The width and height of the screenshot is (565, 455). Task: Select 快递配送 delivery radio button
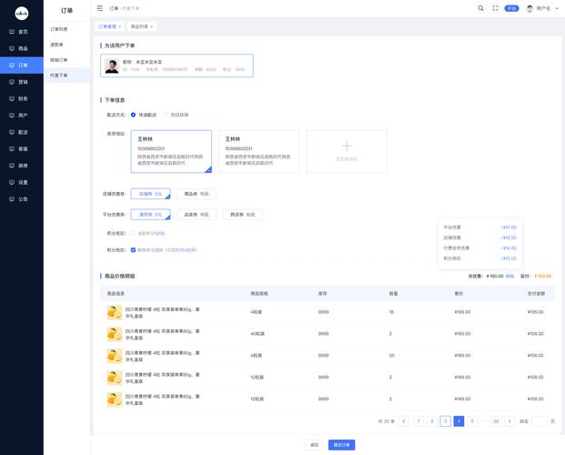pyautogui.click(x=134, y=115)
